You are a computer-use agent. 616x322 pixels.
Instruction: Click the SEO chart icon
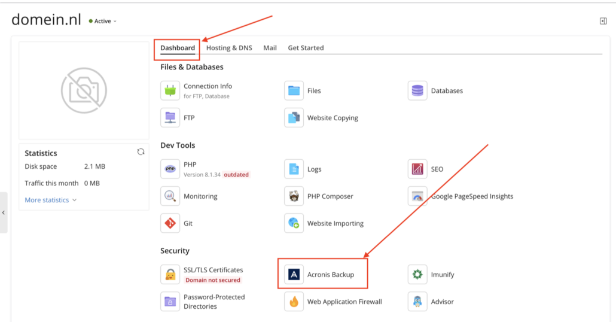coord(417,169)
